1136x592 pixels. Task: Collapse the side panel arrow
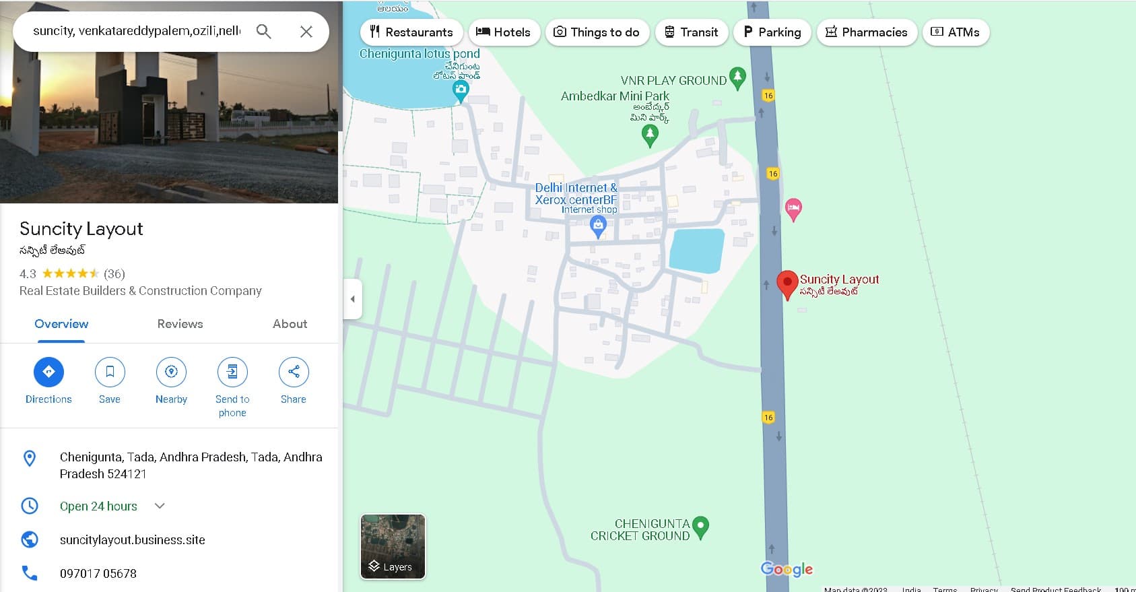tap(352, 298)
